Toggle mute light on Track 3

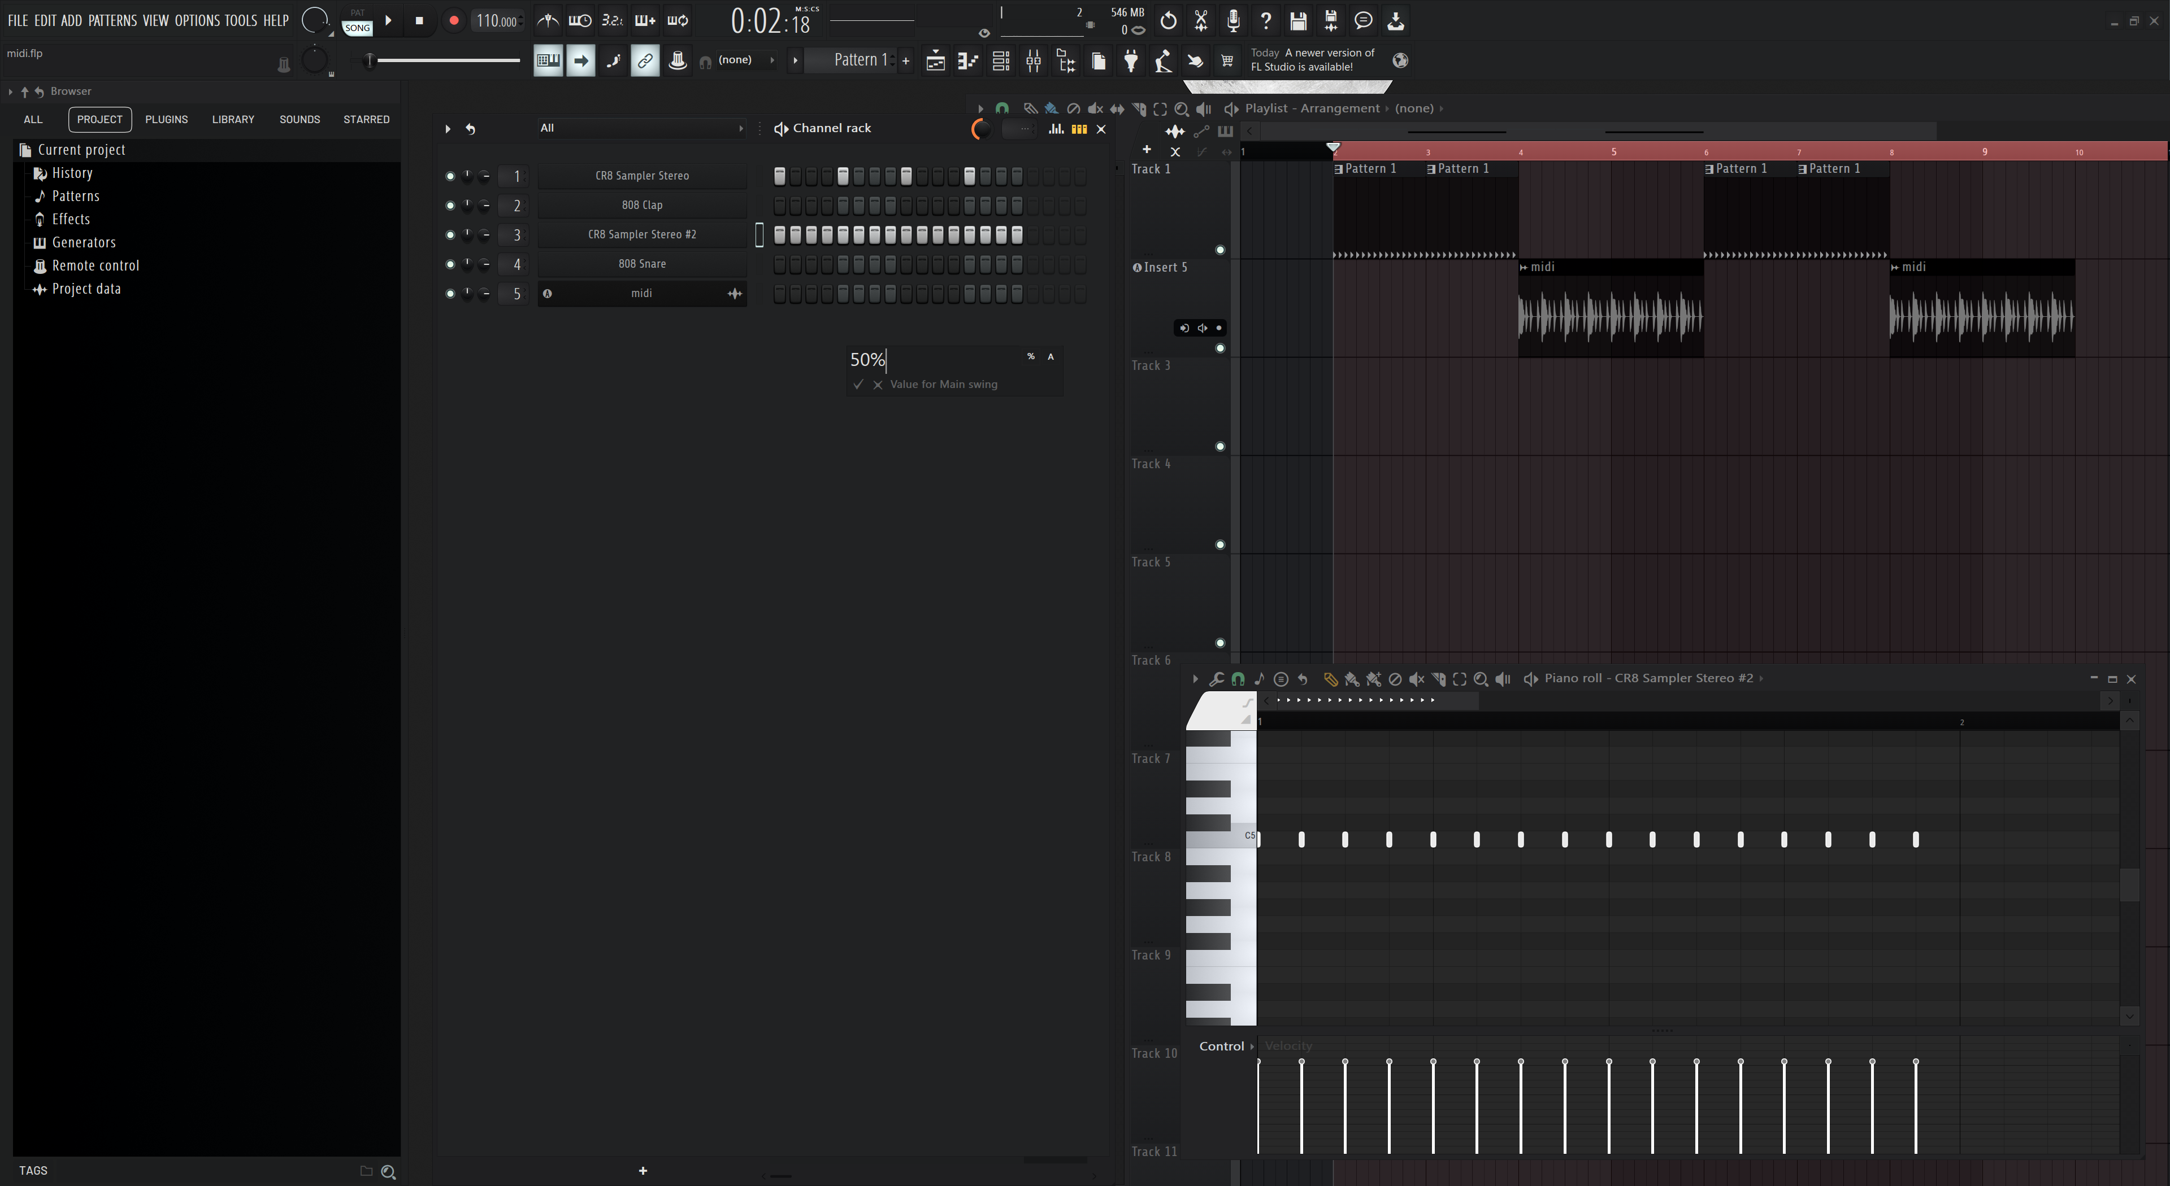[1220, 446]
